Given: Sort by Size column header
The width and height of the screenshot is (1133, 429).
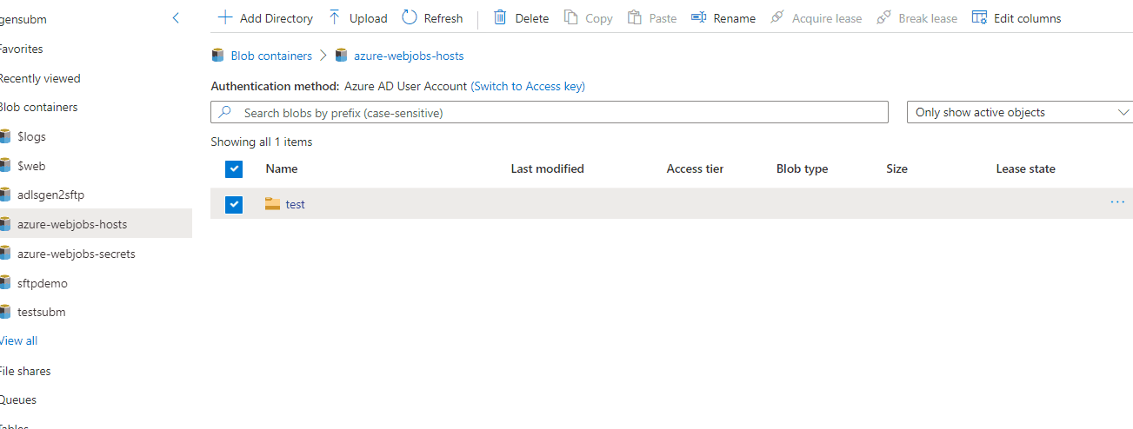Looking at the screenshot, I should click(x=897, y=168).
